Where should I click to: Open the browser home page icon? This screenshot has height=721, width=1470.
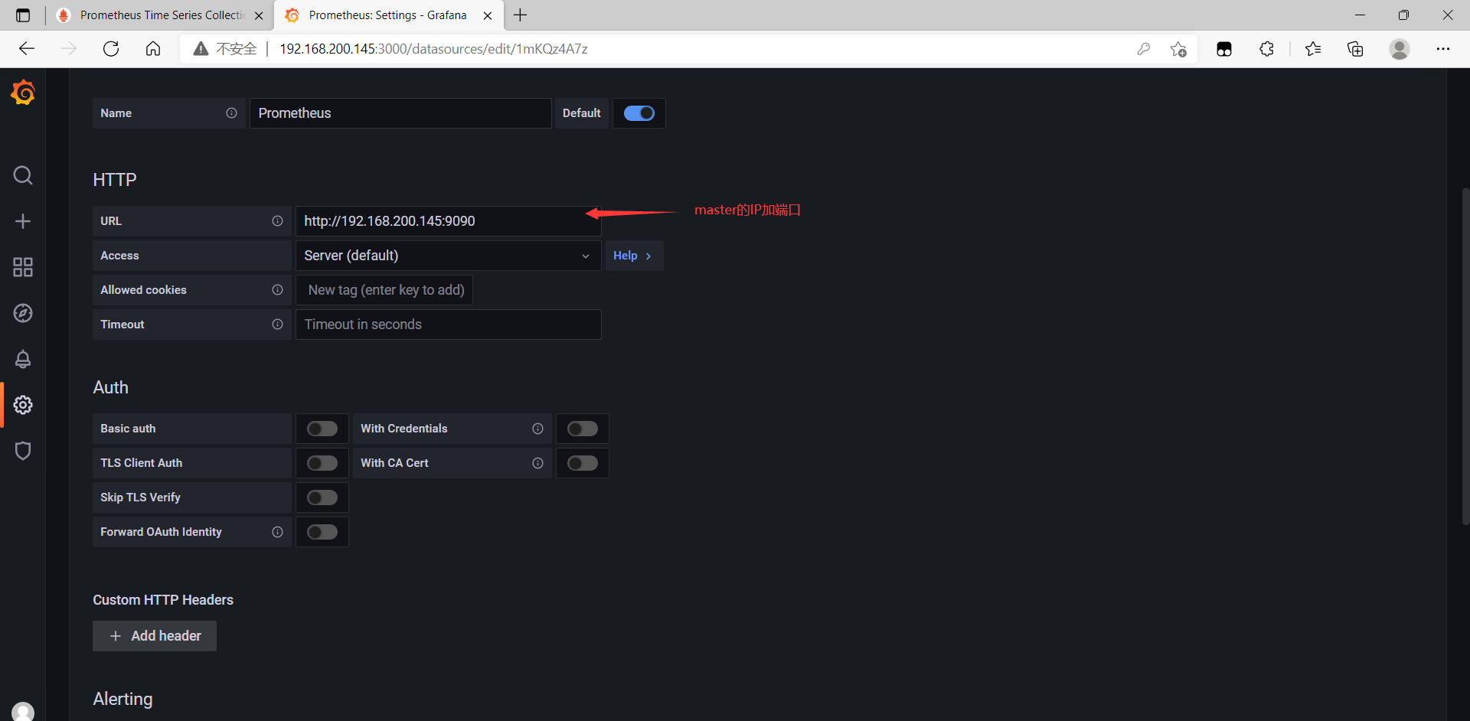click(x=153, y=49)
